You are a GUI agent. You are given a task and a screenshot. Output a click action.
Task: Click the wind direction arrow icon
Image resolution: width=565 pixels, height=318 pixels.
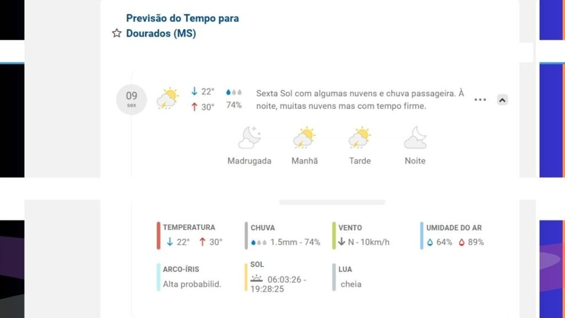point(342,242)
